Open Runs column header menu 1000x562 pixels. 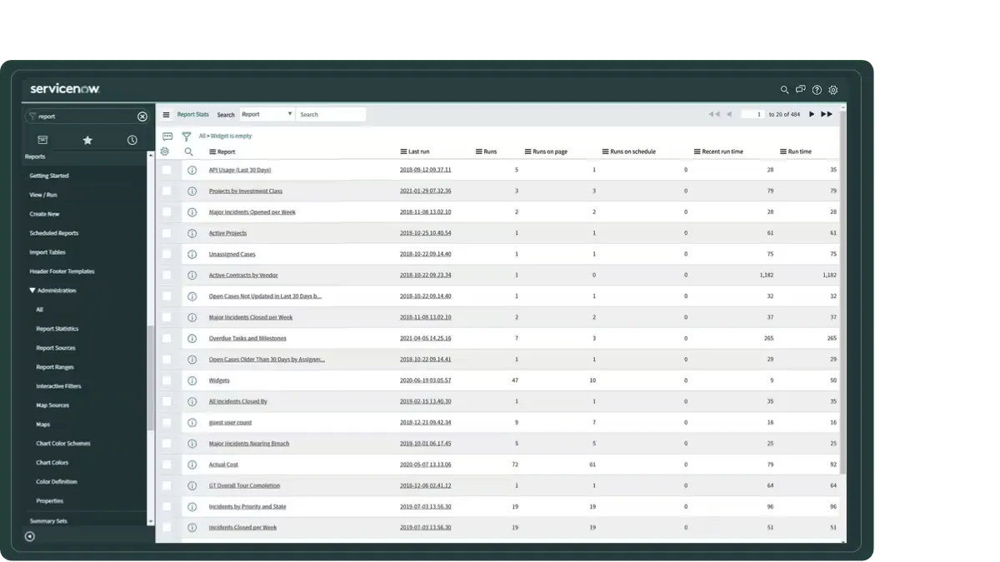[x=479, y=152]
